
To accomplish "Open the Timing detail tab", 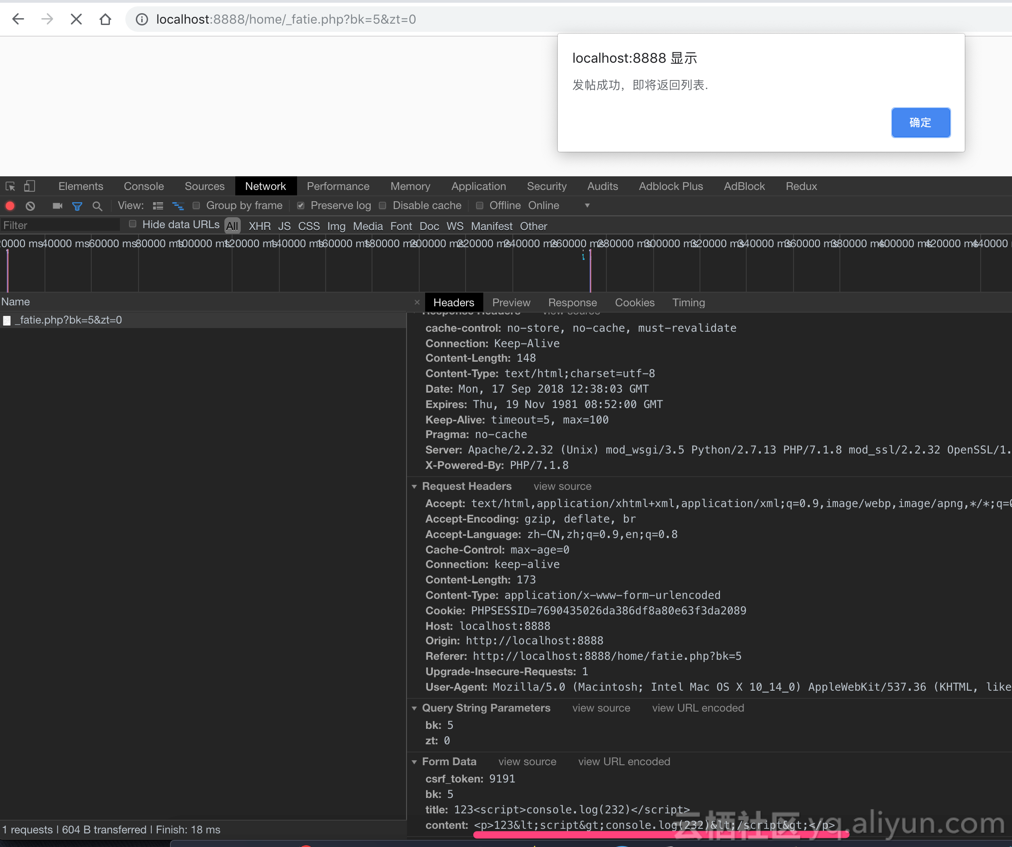I will click(688, 302).
